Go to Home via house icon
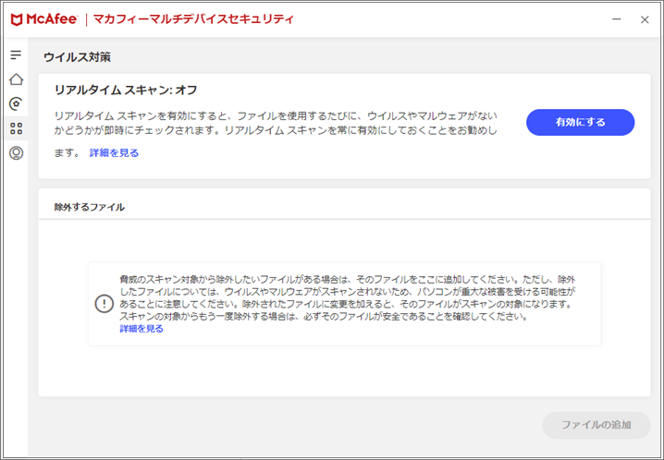The height and width of the screenshot is (460, 664). point(16,79)
